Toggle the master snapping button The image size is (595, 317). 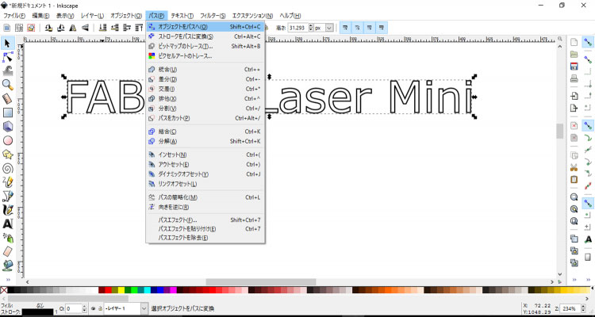(588, 42)
